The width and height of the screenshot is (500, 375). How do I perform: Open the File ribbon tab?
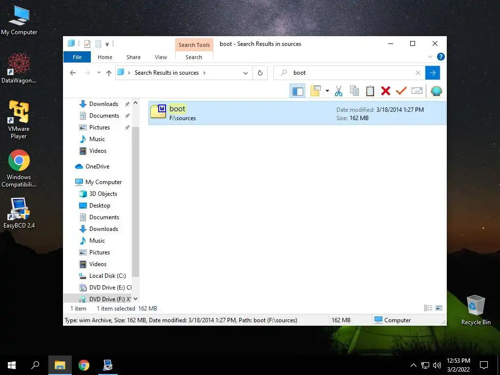[77, 57]
